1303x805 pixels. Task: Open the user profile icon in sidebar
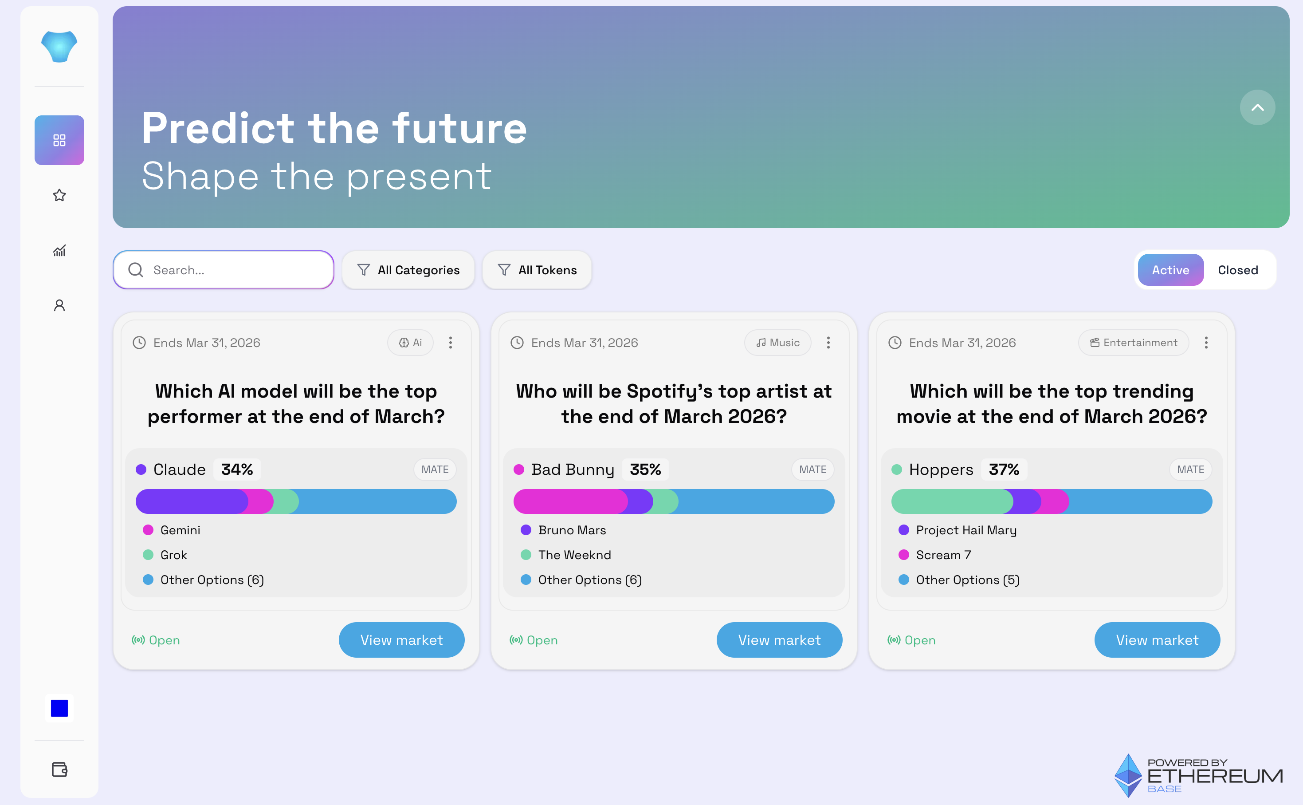(x=59, y=305)
